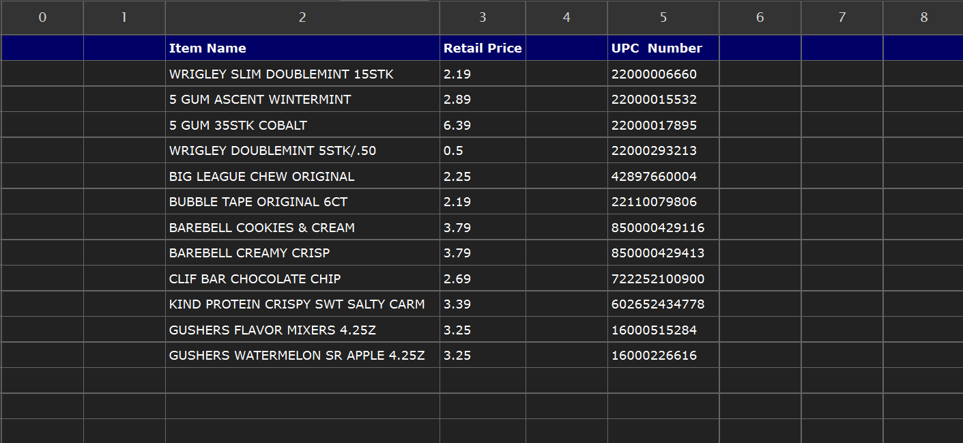Select column header 1
Screen dimensions: 963x443
[124, 18]
